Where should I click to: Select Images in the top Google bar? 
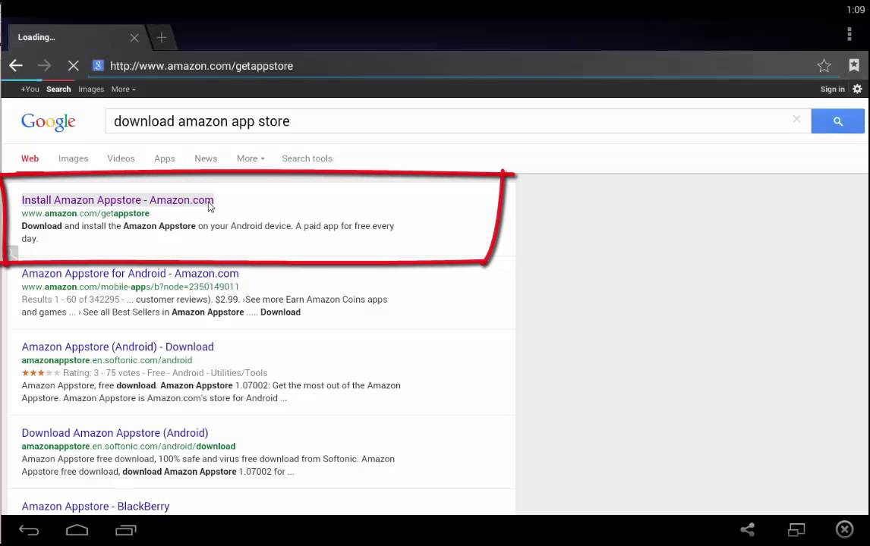pos(91,89)
